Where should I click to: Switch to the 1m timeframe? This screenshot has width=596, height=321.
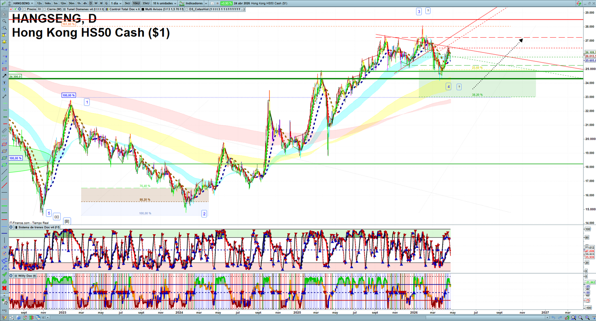click(x=56, y=3)
